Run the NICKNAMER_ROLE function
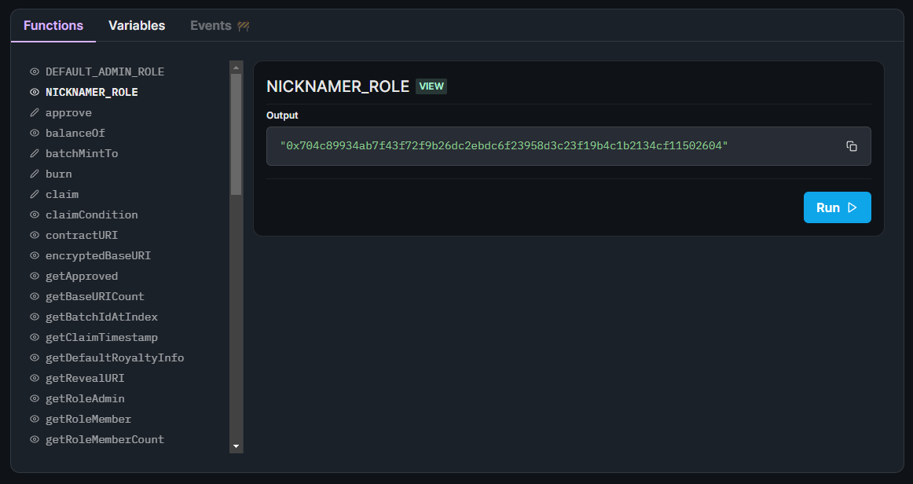This screenshot has width=913, height=484. point(837,207)
